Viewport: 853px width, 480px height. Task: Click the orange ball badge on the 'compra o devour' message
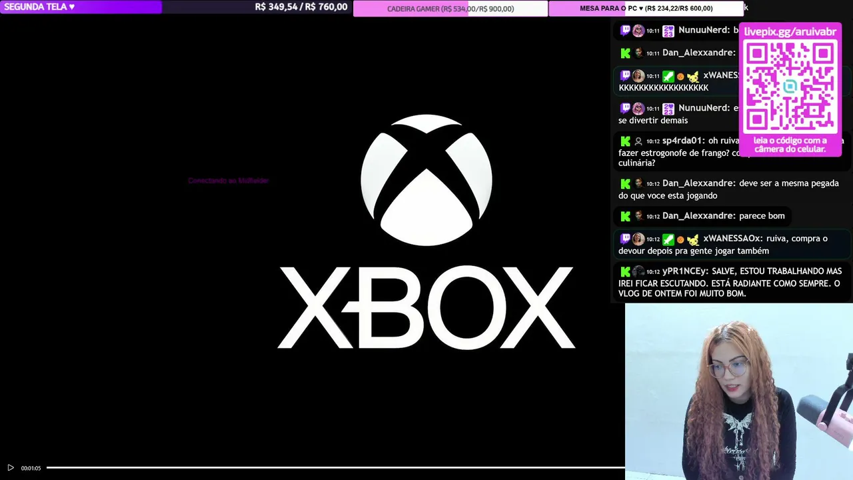pos(680,239)
